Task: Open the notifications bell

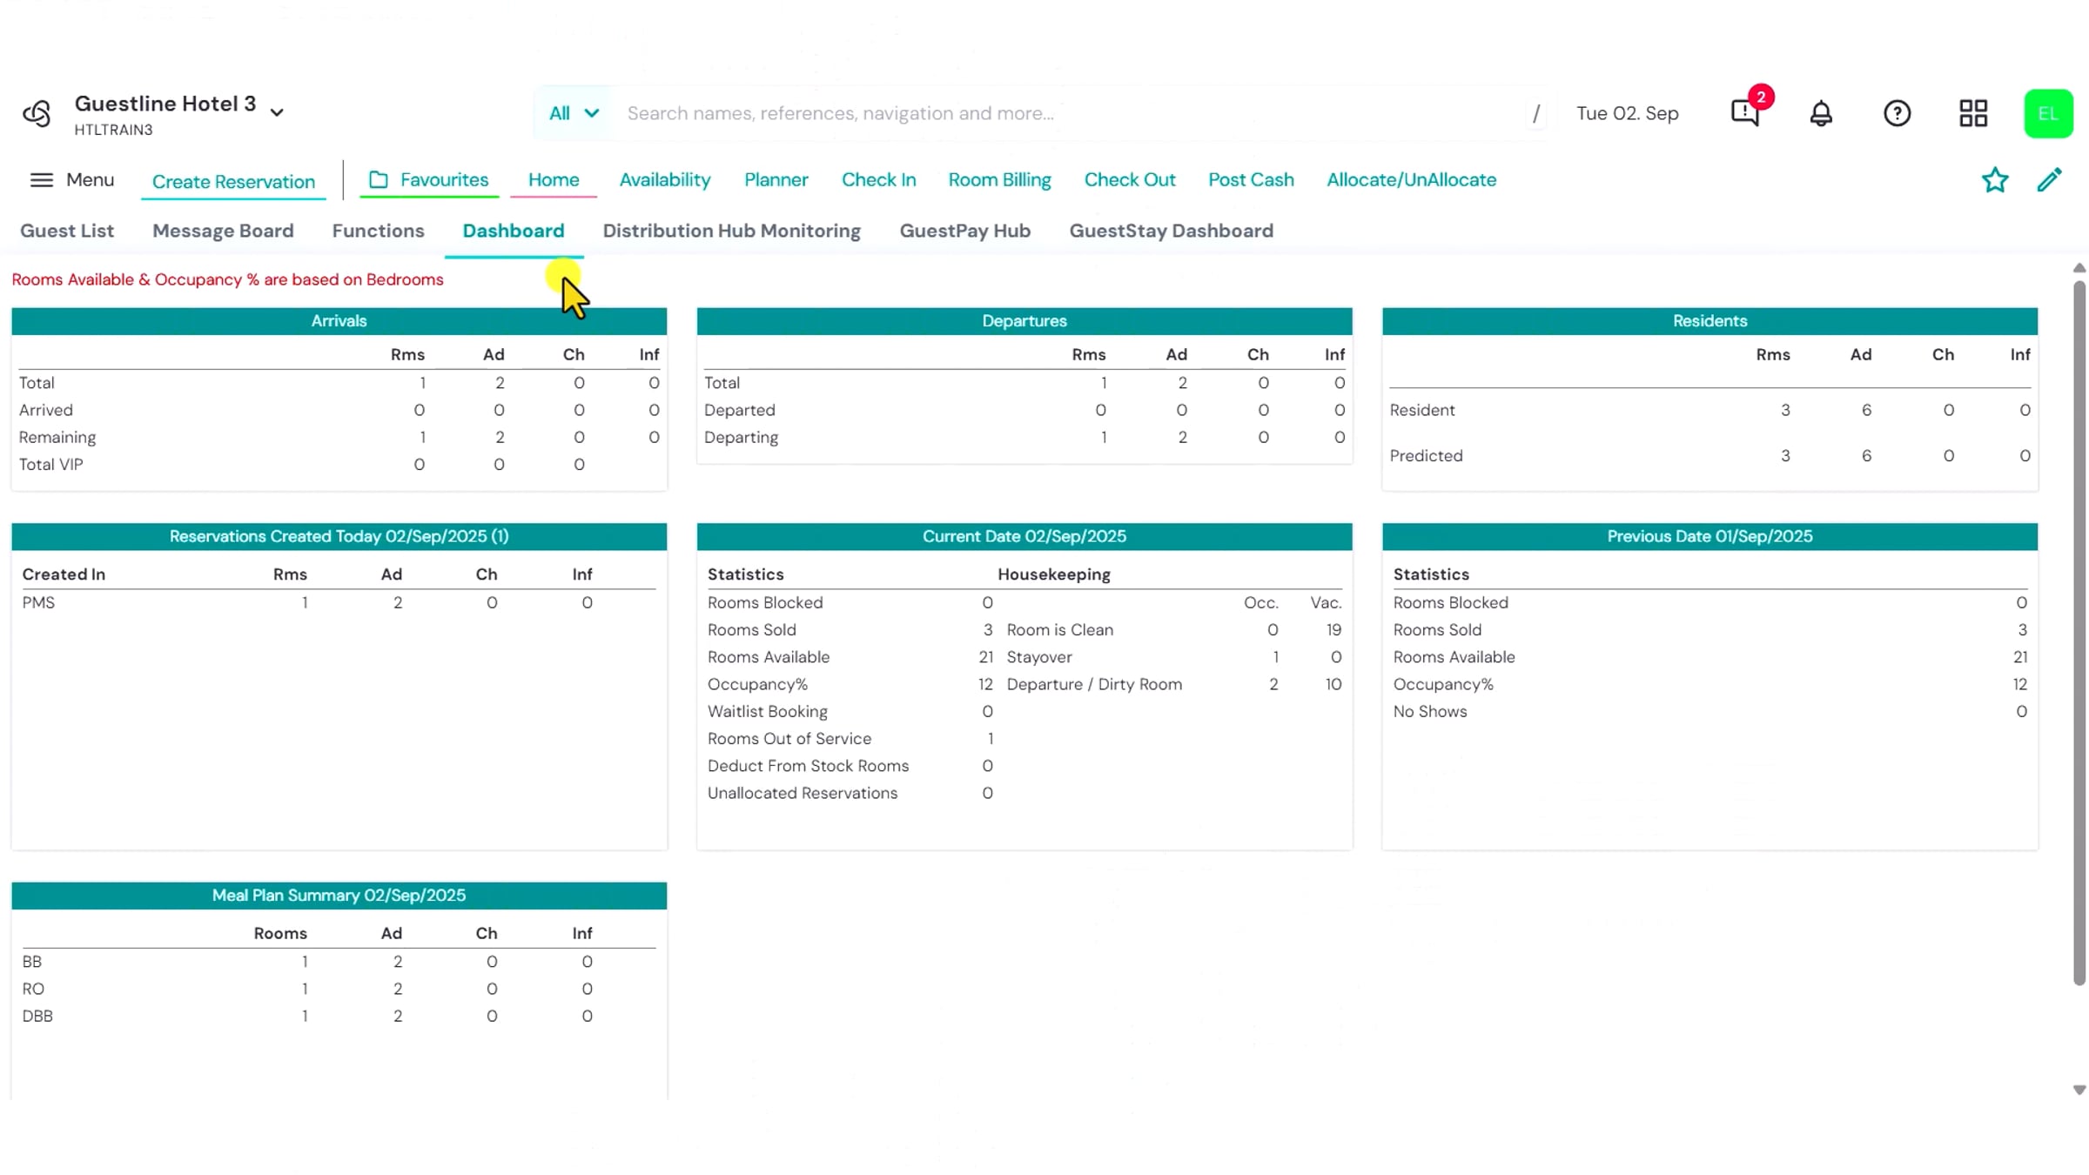Action: coord(1821,113)
